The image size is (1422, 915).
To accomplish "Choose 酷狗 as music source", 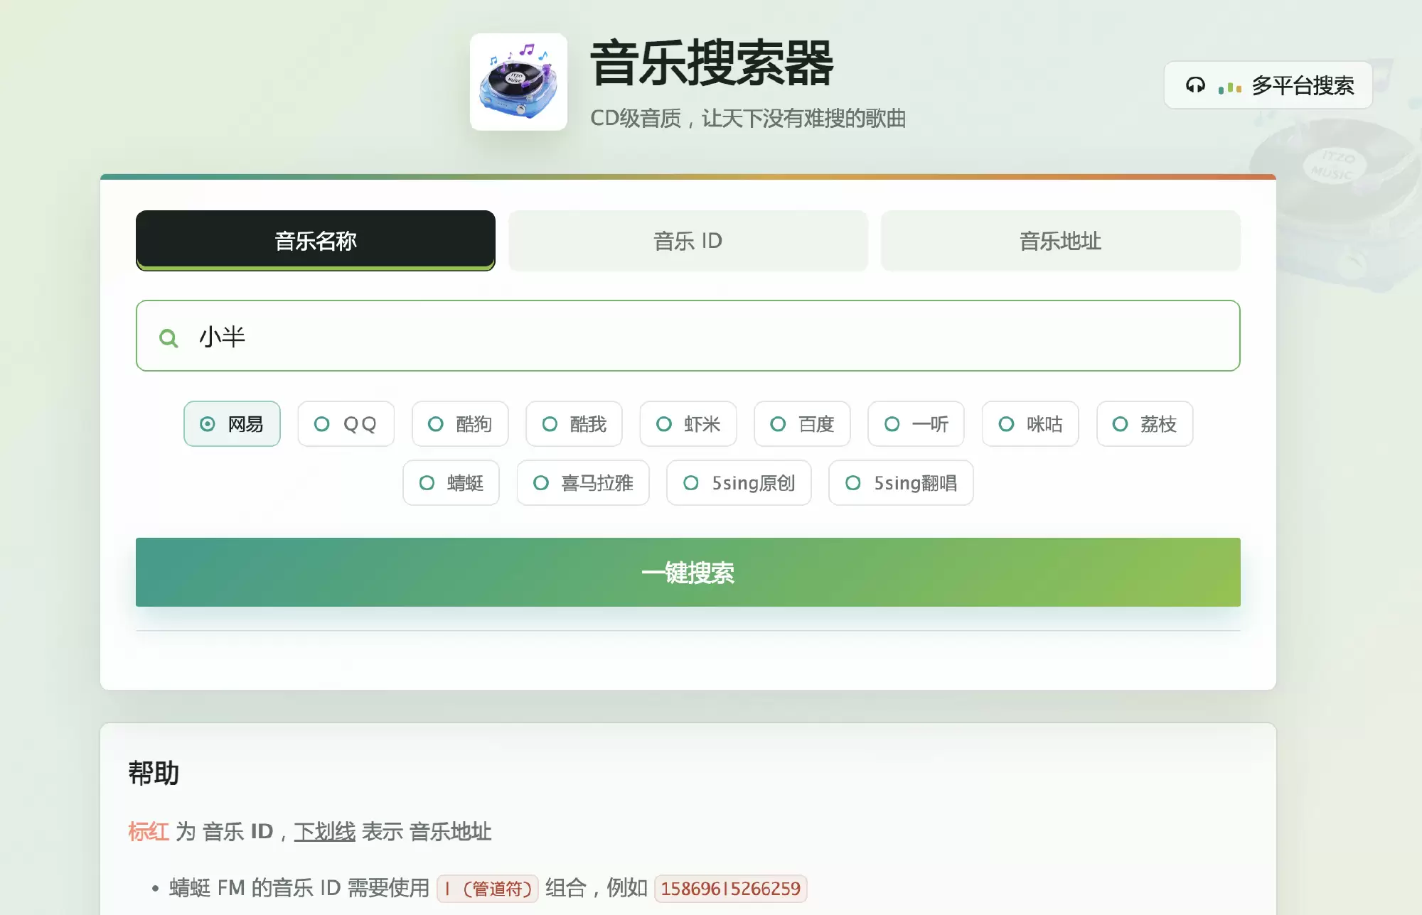I will [460, 424].
